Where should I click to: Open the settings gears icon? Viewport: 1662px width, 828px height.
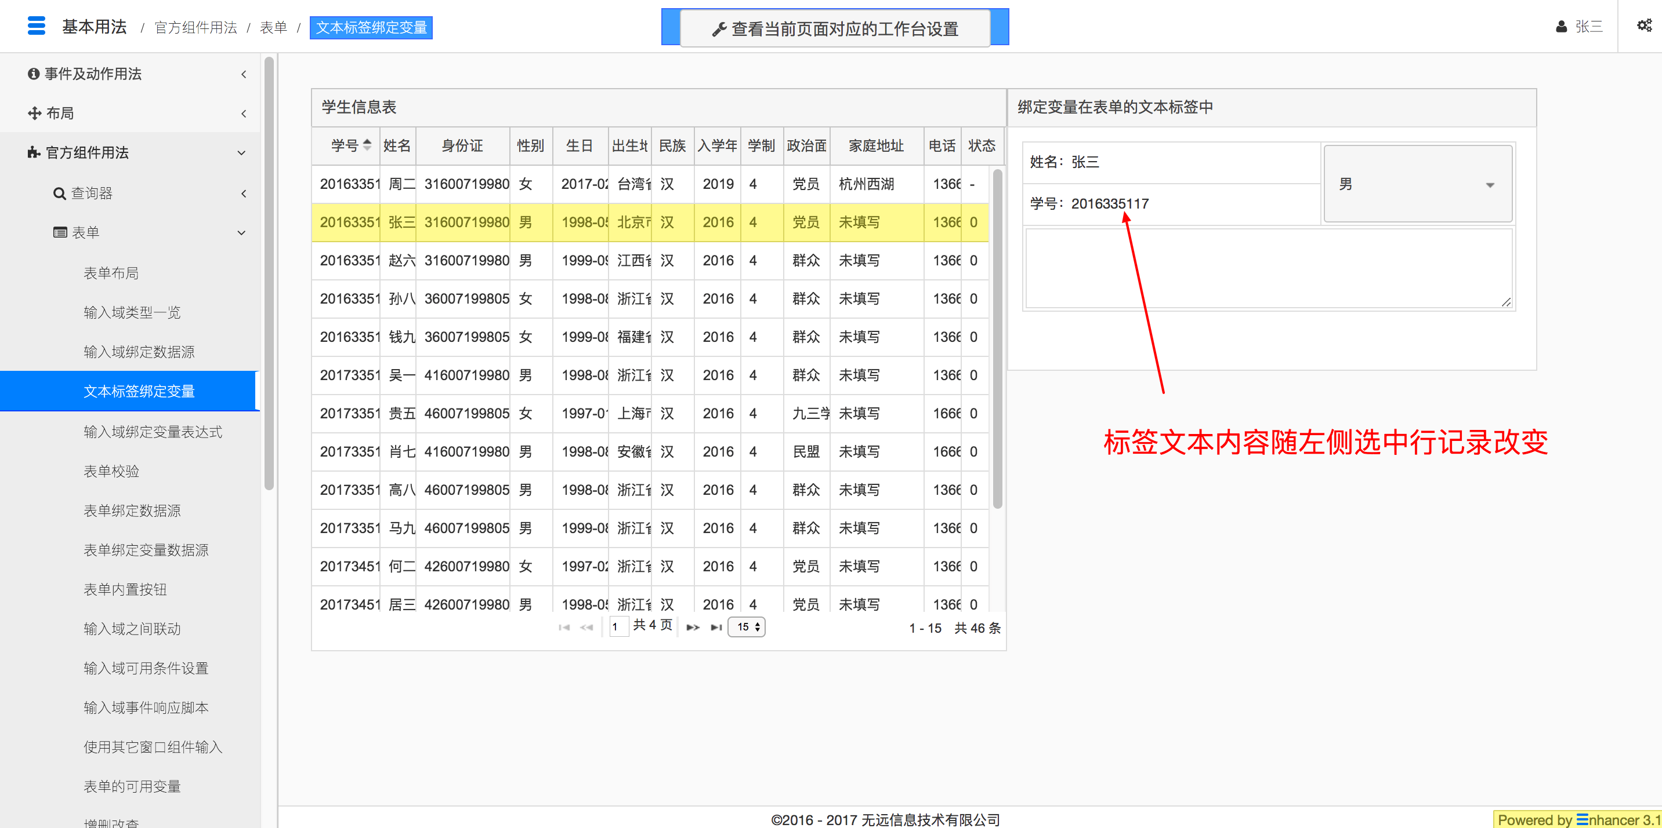coord(1644,25)
